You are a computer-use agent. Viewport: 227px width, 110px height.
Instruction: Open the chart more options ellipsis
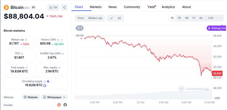[x=220, y=18]
